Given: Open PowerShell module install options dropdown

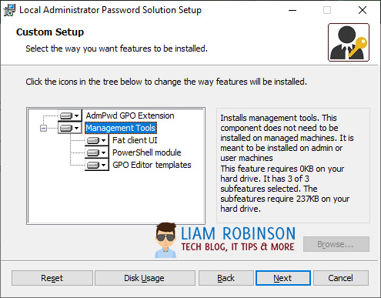Looking at the screenshot, I should tap(97, 152).
